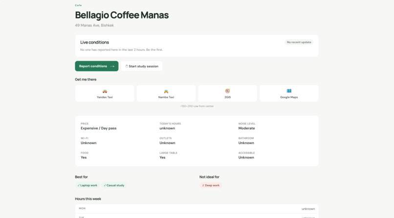Click the Get me there heading
This screenshot has height=218, width=394.
(x=86, y=79)
